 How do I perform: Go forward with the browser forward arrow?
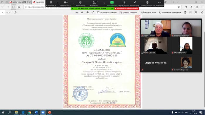8,7
